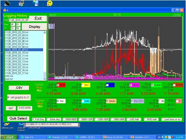
Task: Open the velleman desktop shortcut icon
Action: coord(7,125)
